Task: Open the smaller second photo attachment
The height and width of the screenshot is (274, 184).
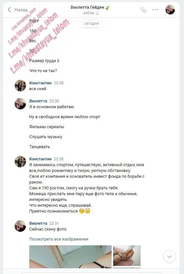Action: click(x=127, y=256)
